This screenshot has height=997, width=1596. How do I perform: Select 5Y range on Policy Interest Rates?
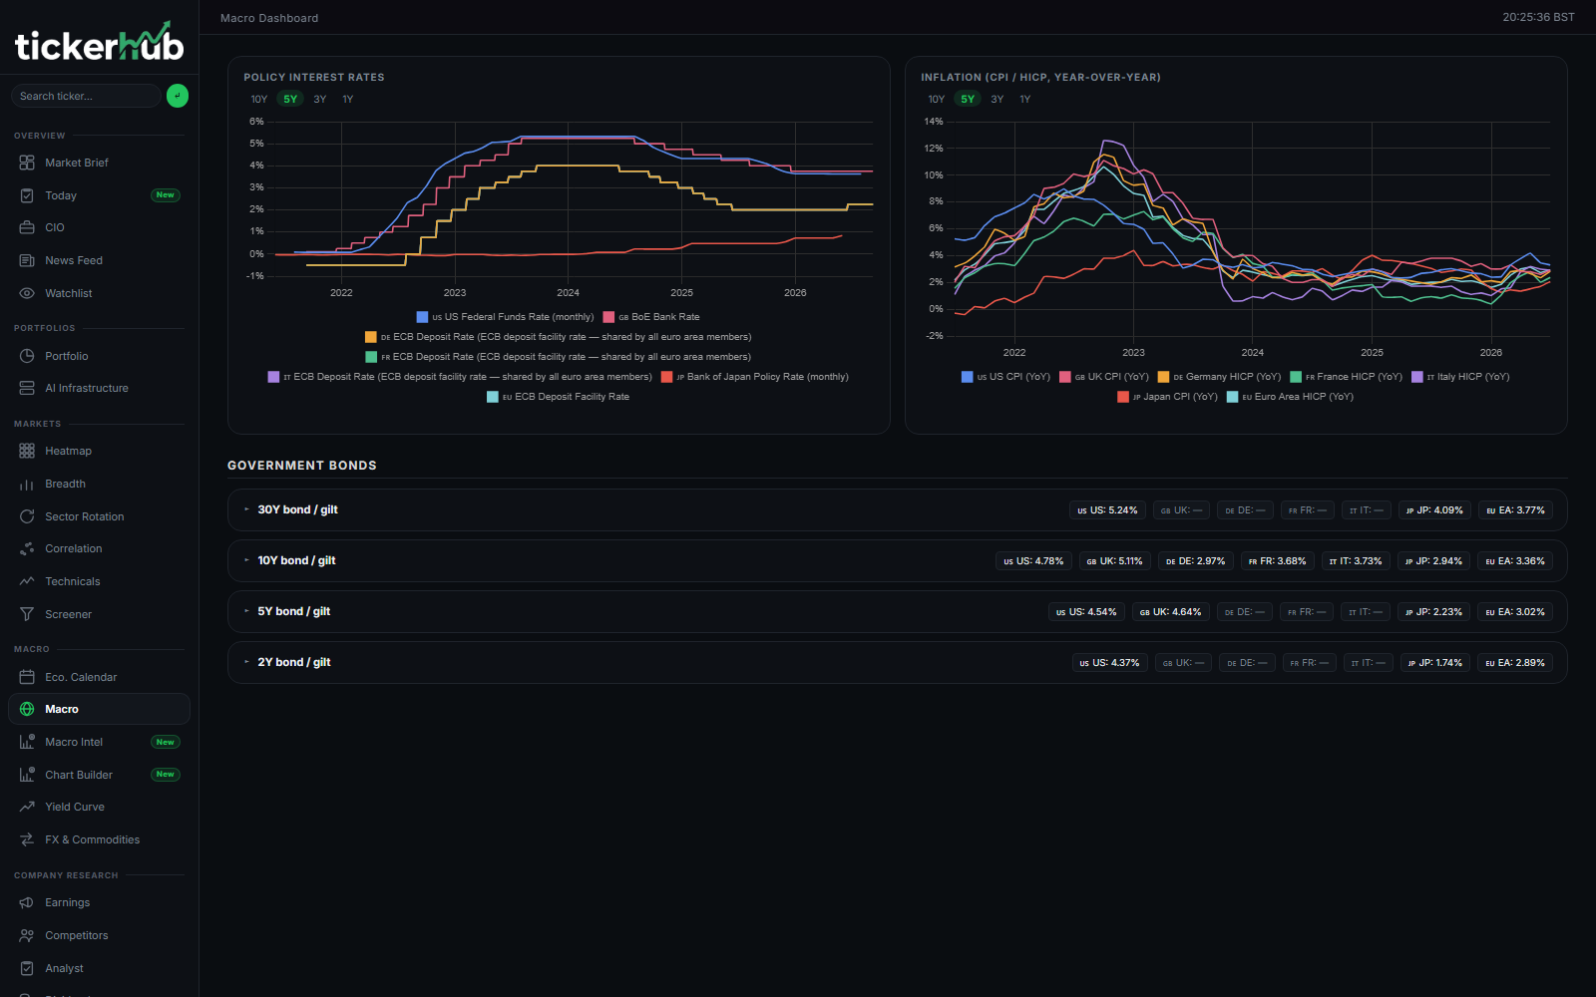click(x=290, y=99)
